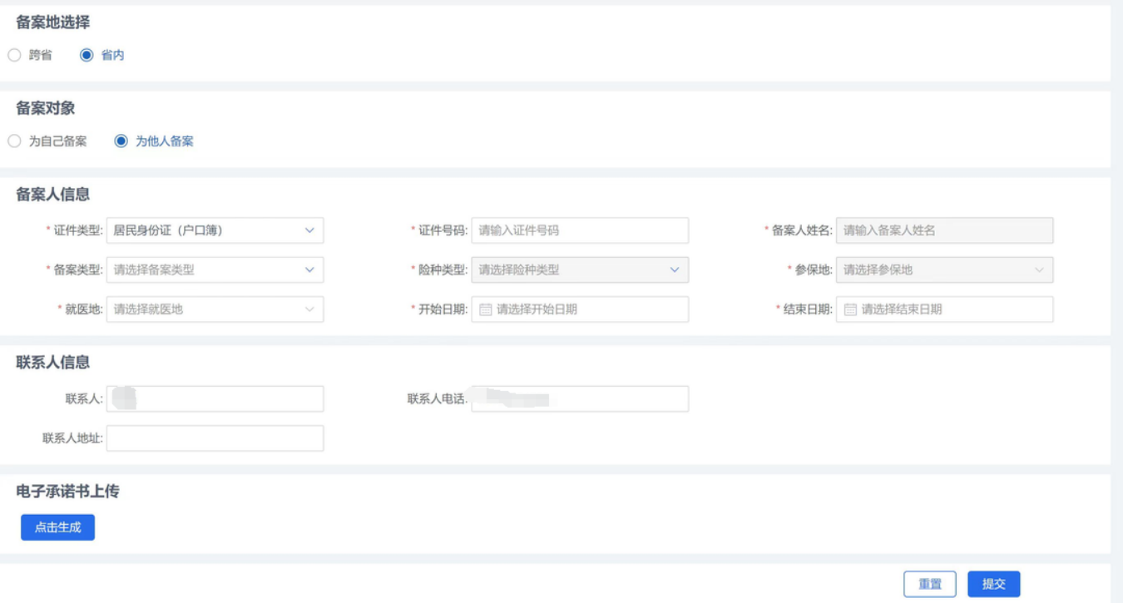Select the 省内 radio option
This screenshot has height=603, width=1123.
[87, 55]
